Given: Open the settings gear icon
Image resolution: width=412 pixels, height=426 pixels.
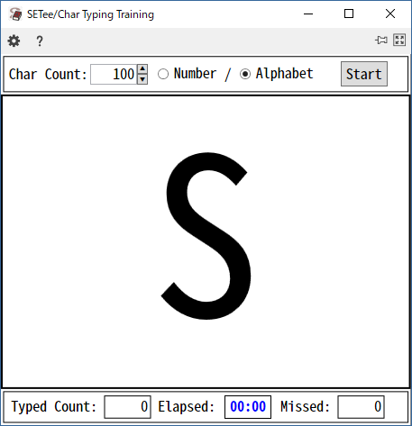Looking at the screenshot, I should tap(14, 41).
